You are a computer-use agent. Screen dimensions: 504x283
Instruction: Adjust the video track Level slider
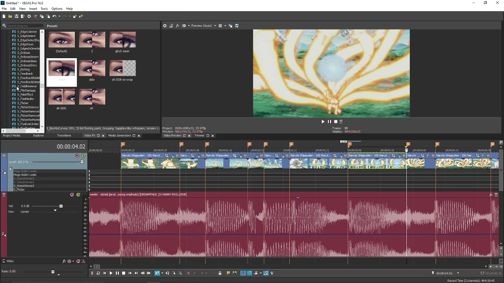pos(82,162)
